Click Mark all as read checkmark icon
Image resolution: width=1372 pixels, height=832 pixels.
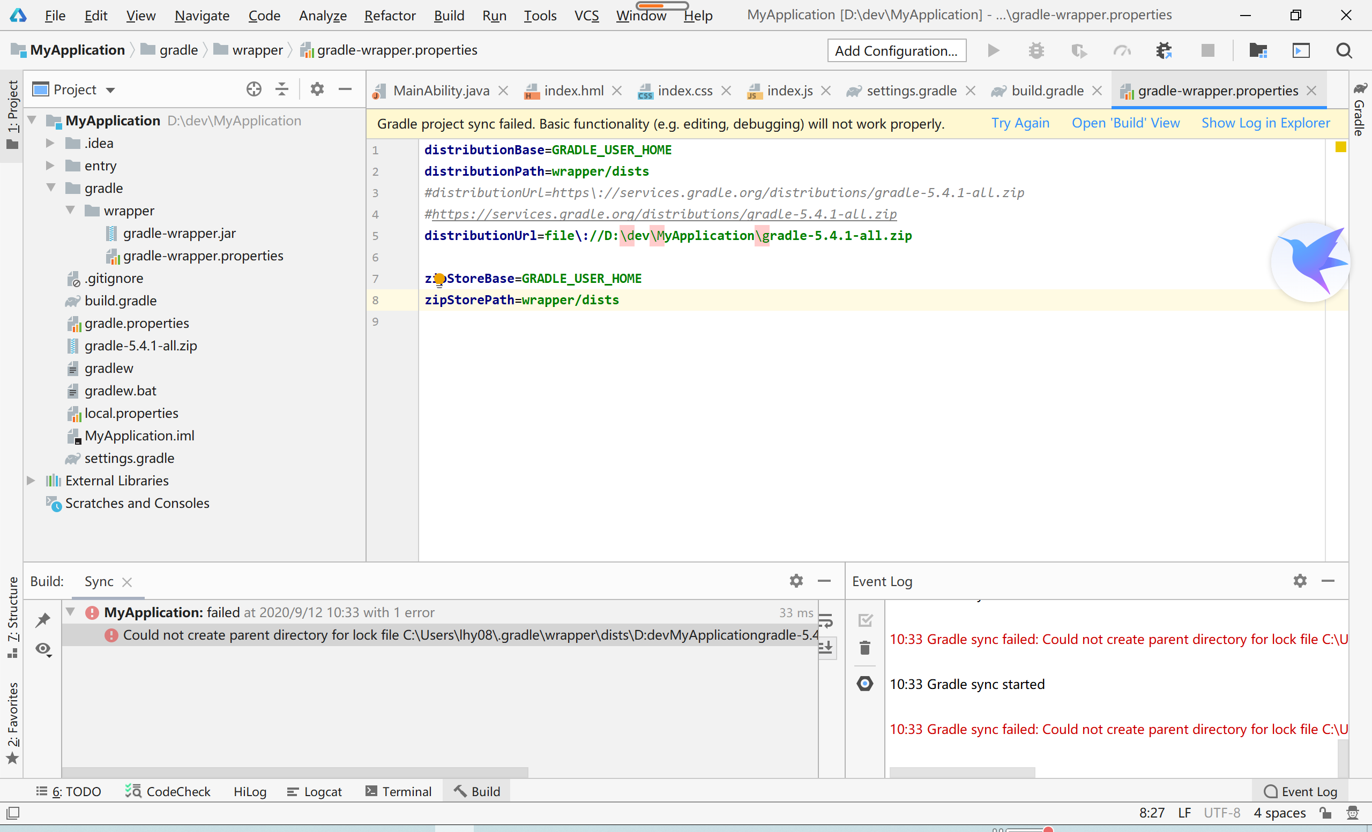point(866,619)
